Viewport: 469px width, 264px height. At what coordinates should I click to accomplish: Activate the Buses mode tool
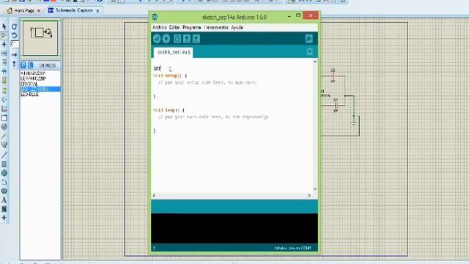[4, 71]
